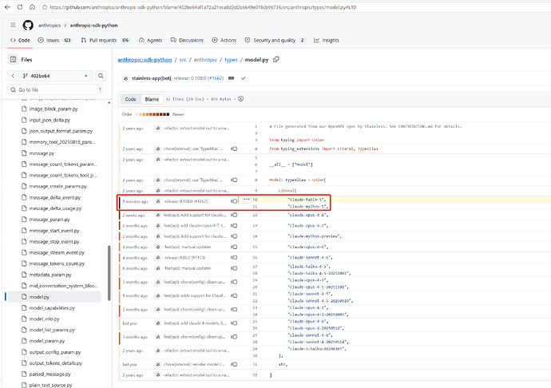Click anthropic-sdk-python link in page header

click(x=93, y=26)
